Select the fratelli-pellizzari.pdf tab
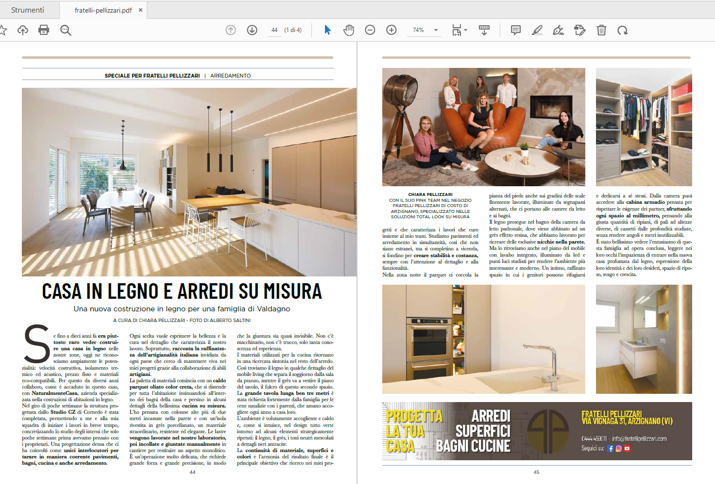The height and width of the screenshot is (484, 715). 103,10
